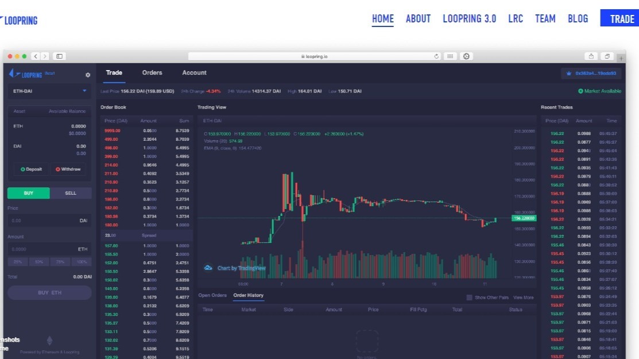Select the 155.50 buy order row
Screen dimensions: 639x359
point(147,254)
